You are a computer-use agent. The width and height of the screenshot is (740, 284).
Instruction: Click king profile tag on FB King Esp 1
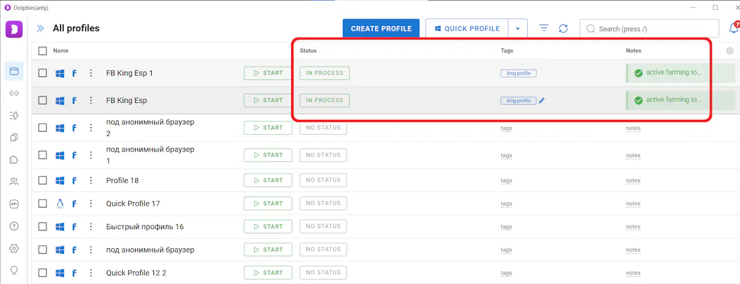pos(518,73)
